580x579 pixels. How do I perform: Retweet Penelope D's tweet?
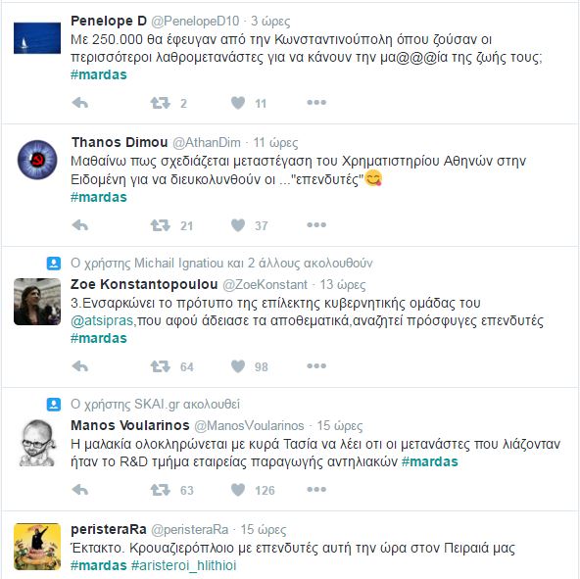click(x=160, y=103)
